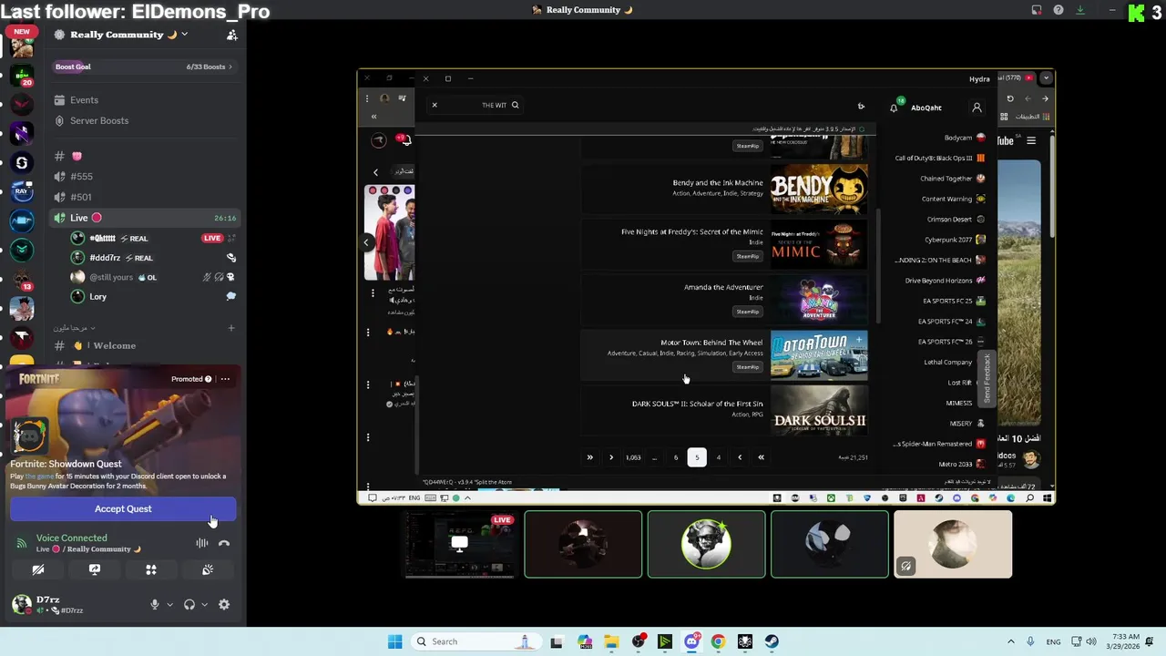The height and width of the screenshot is (656, 1166).
Task: Go to results page 6
Action: pos(676,457)
